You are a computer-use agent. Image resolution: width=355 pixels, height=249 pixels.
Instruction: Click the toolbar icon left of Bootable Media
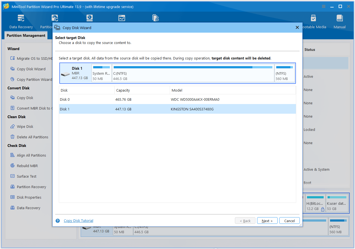click(155, 18)
